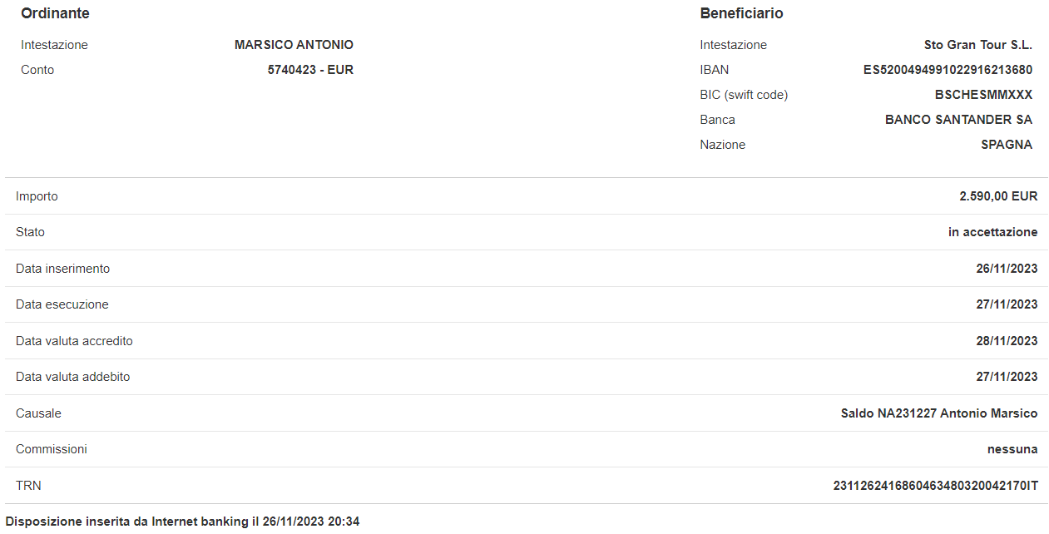Click the Disposizione inserita da Internet banking note
This screenshot has width=1049, height=534.
coord(183,522)
